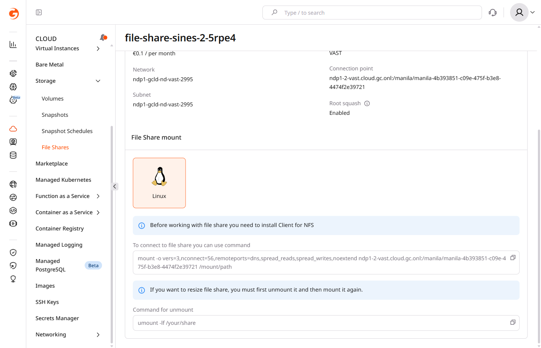The image size is (541, 348).
Task: Open Managed Logging
Action: 59,245
